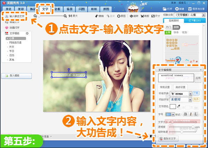Open the 在线素材 tab
Image resolution: width=208 pixels, height=148 pixels.
[174, 20]
